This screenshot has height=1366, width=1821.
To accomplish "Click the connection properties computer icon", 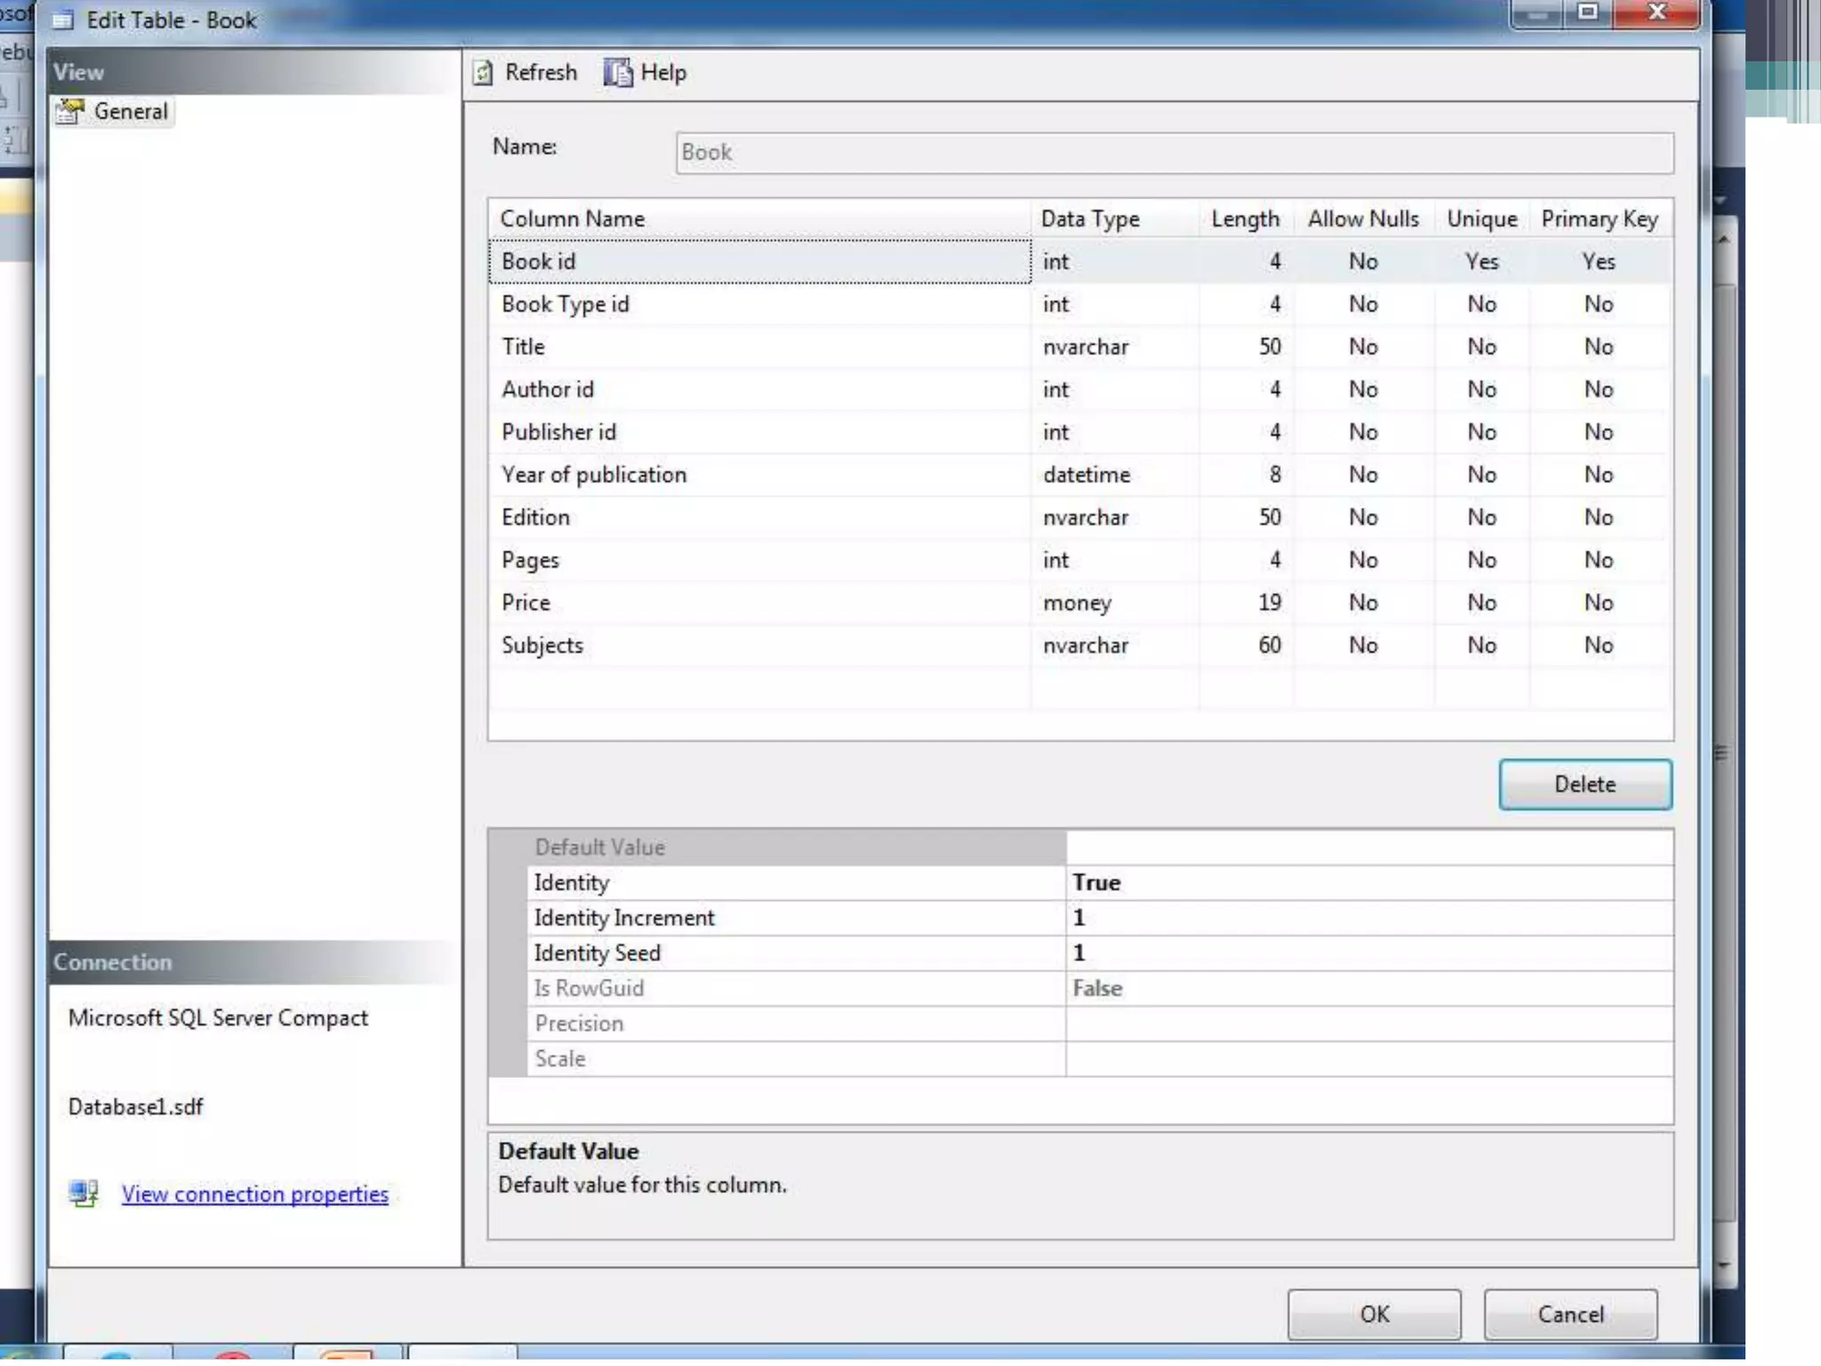I will 84,1193.
